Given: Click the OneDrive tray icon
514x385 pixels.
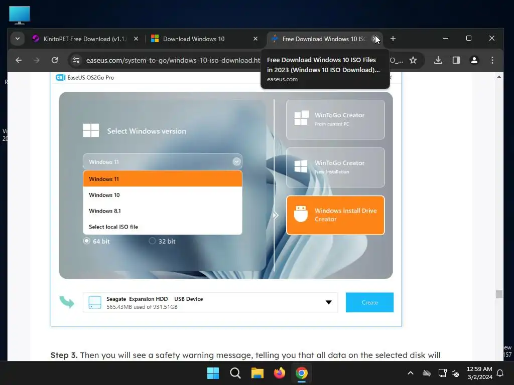Looking at the screenshot, I should [x=427, y=373].
